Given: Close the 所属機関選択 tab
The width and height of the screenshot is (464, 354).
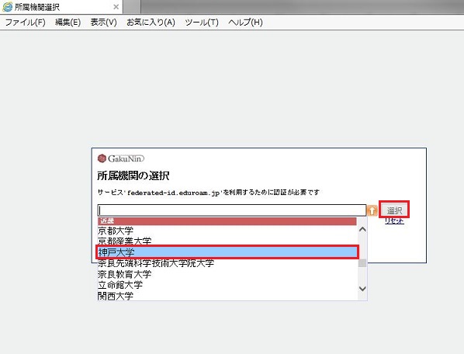Looking at the screenshot, I should (x=116, y=7).
